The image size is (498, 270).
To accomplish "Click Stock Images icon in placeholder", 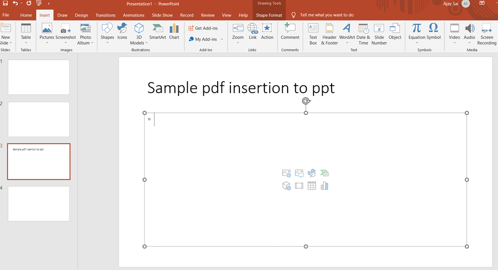I will click(299, 173).
